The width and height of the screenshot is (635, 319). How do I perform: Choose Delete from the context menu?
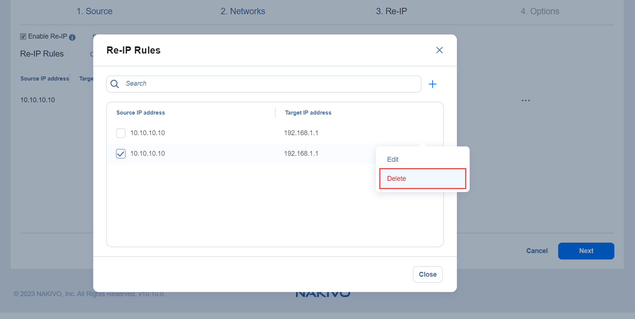(396, 178)
